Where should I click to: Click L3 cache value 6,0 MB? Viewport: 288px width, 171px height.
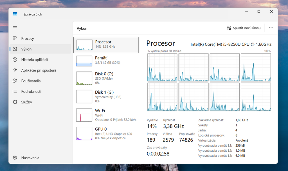[x=240, y=156]
